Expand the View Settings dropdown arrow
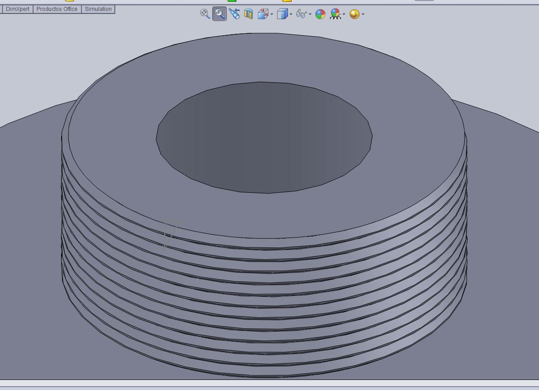Viewport: 539px width, 390px height. pyautogui.click(x=363, y=15)
